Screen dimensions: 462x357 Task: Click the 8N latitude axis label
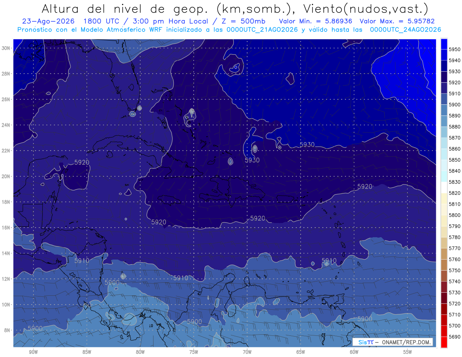click(x=8, y=330)
